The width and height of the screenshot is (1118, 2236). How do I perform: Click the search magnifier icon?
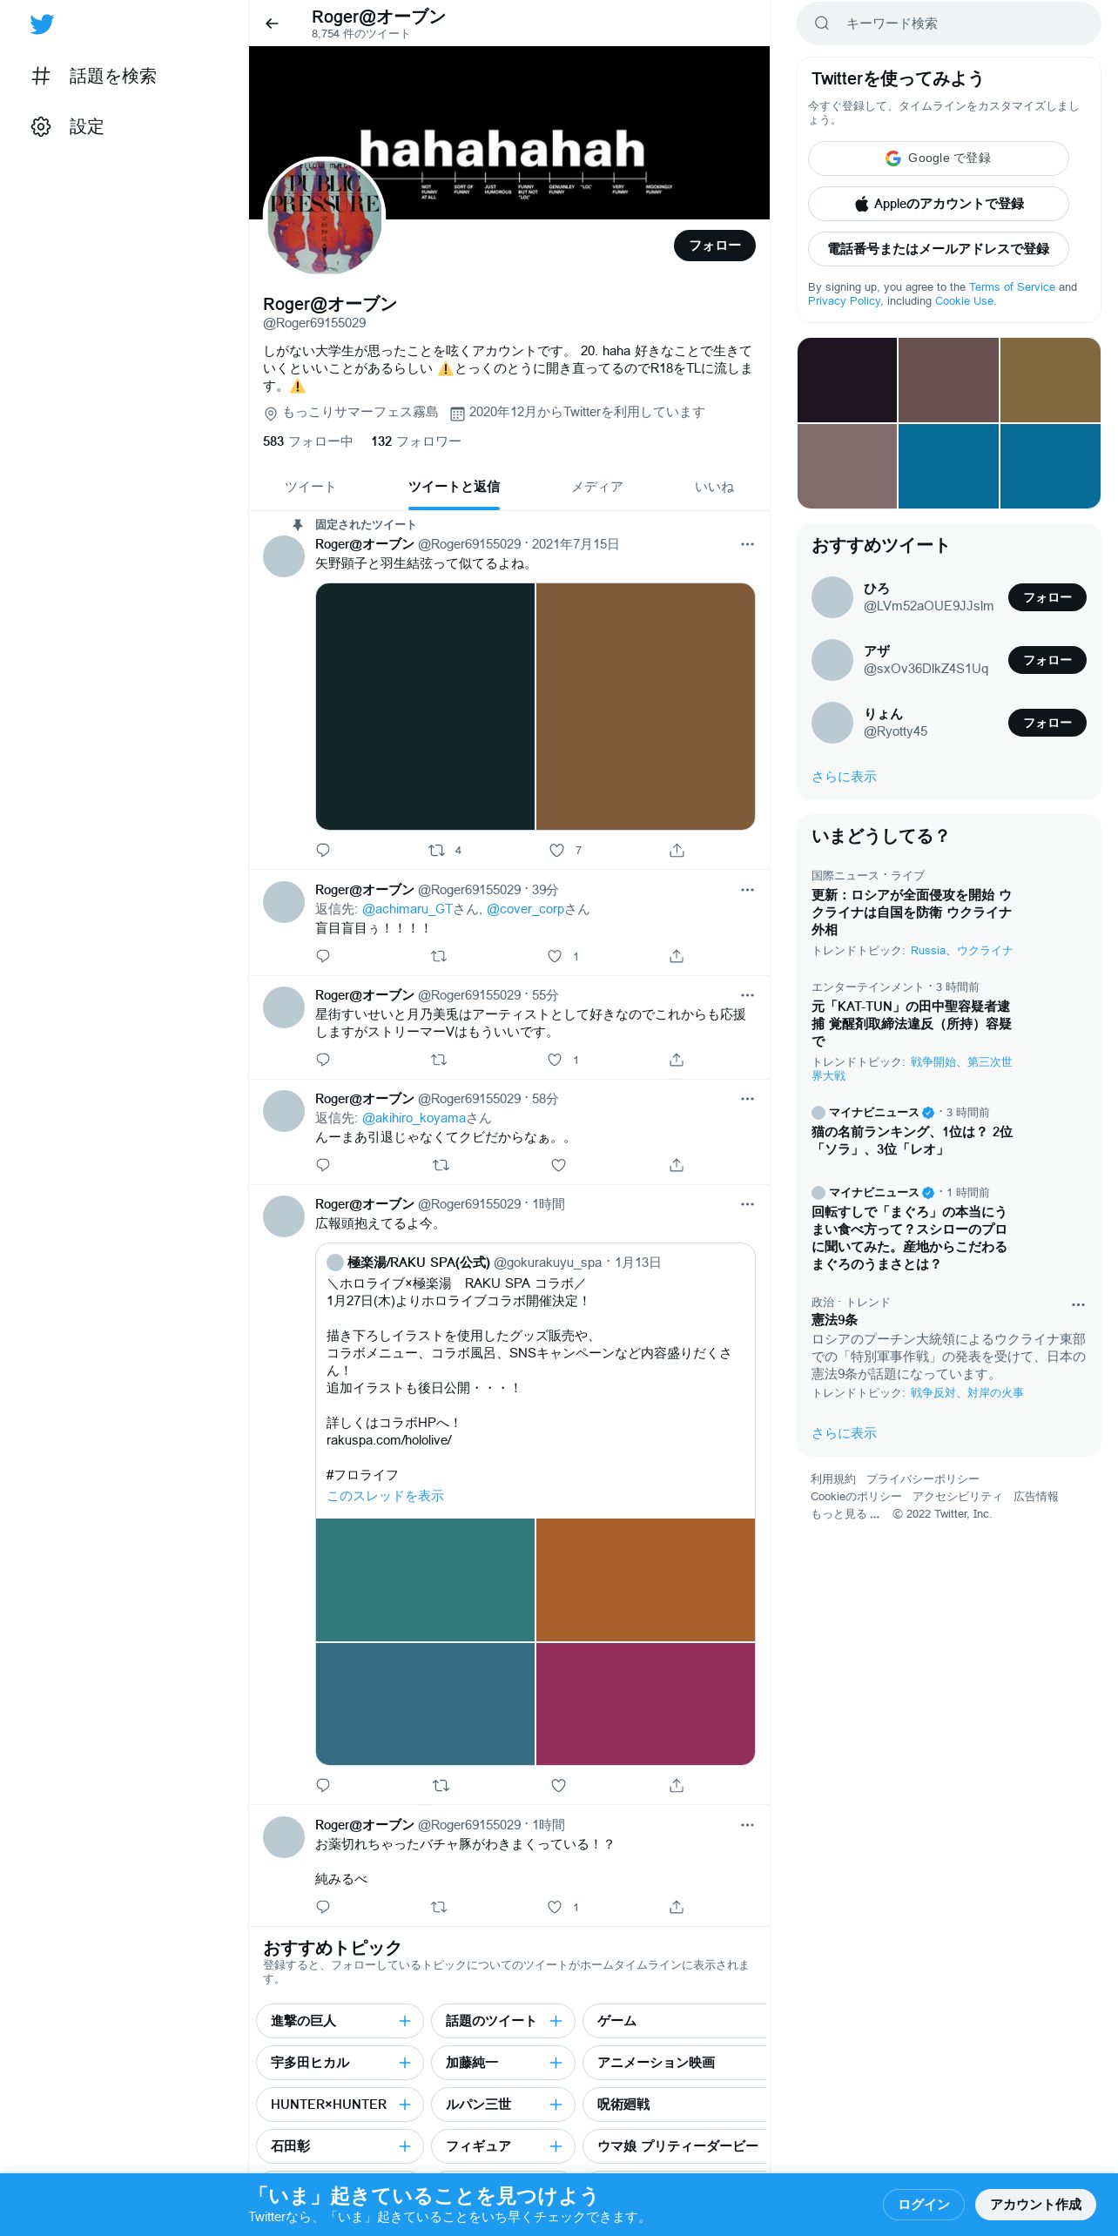pyautogui.click(x=822, y=24)
